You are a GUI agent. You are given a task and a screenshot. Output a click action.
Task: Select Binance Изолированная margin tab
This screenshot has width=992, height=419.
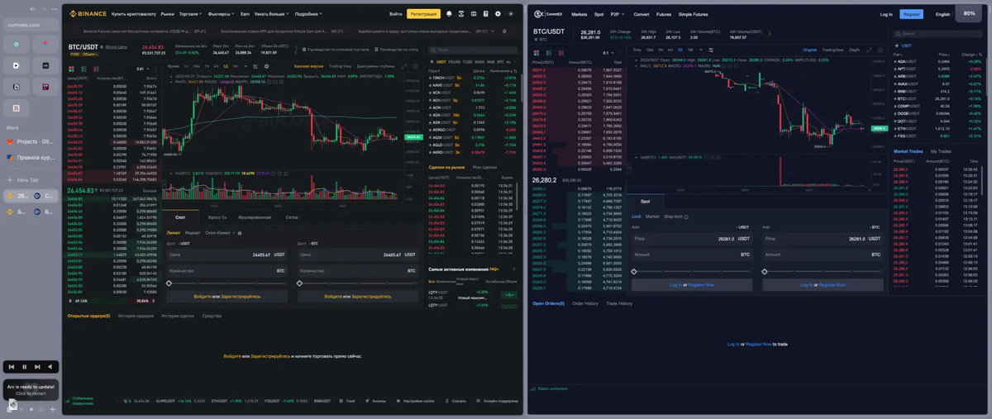coord(255,217)
